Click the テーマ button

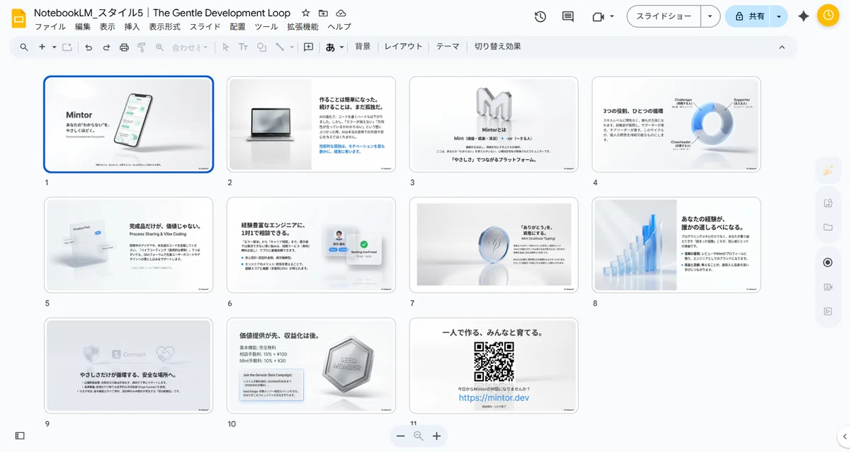point(448,47)
